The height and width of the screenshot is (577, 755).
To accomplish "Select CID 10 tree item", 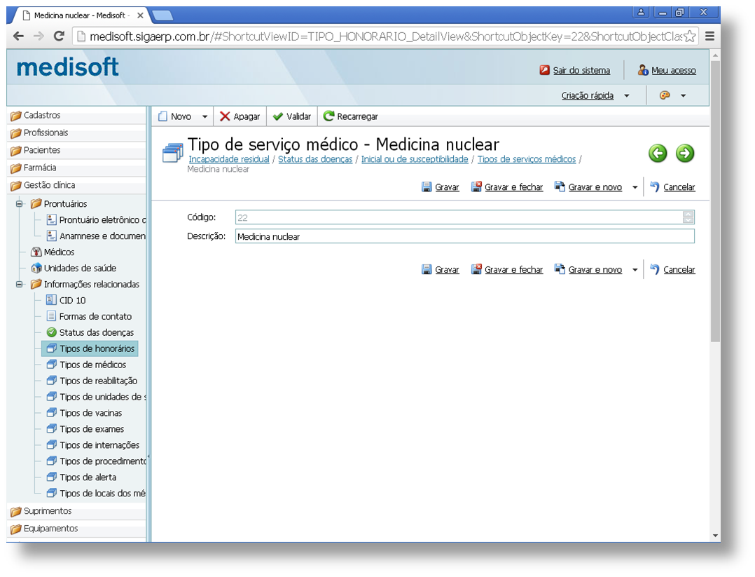I will coord(66,300).
